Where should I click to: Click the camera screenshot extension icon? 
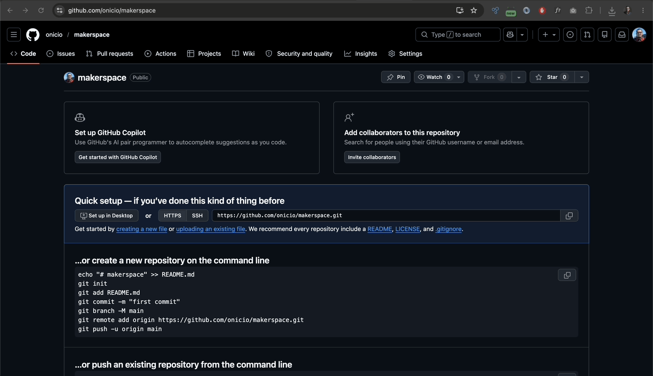(573, 10)
